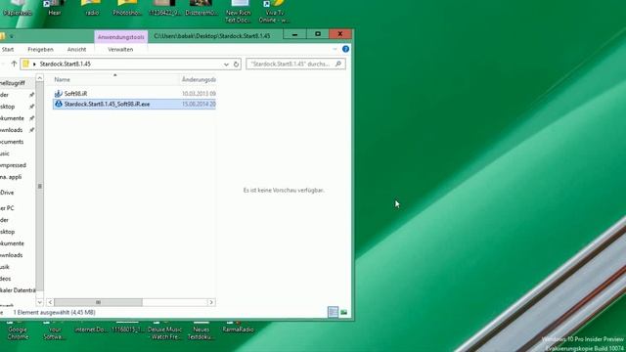Click the folder icon in address bar
The width and height of the screenshot is (626, 352).
pyautogui.click(x=26, y=64)
